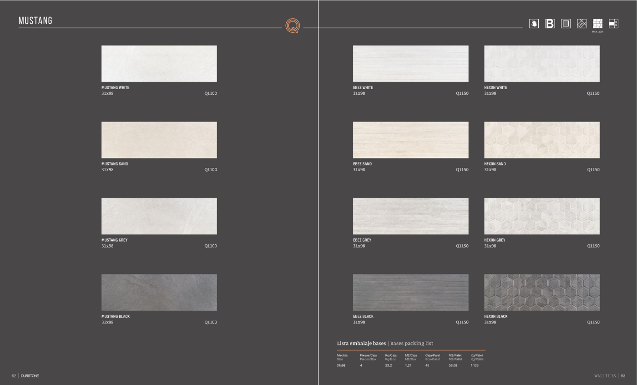Click code Q1150 beside Hexon Black
637x385 pixels.
(x=593, y=322)
